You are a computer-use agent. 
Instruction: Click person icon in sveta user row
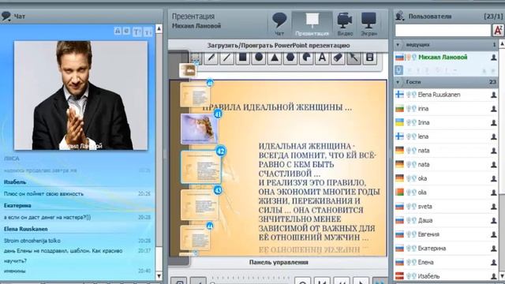493,207
